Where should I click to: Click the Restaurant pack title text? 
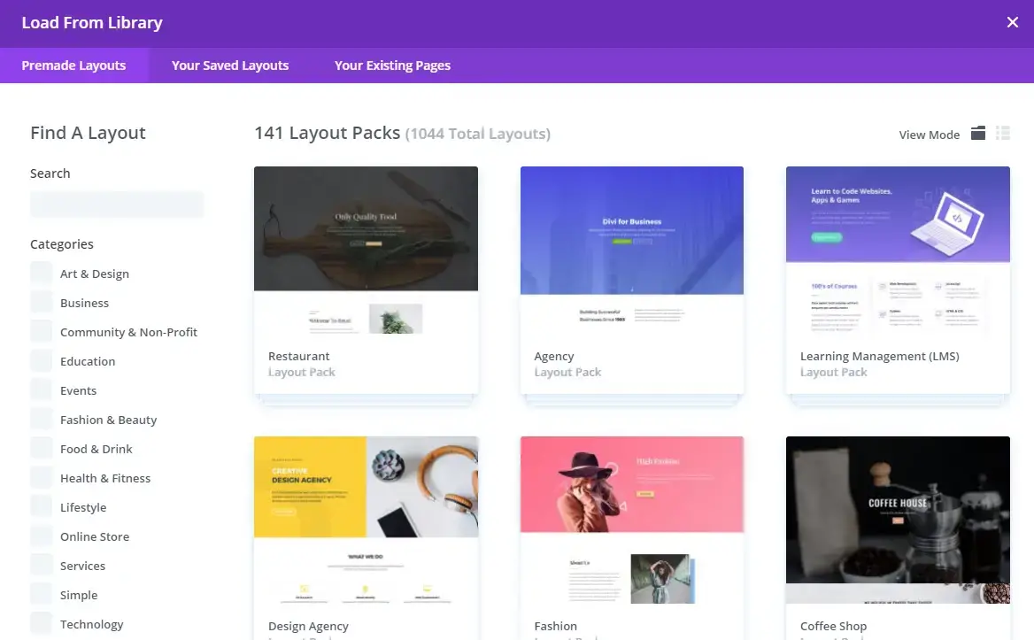click(x=298, y=356)
